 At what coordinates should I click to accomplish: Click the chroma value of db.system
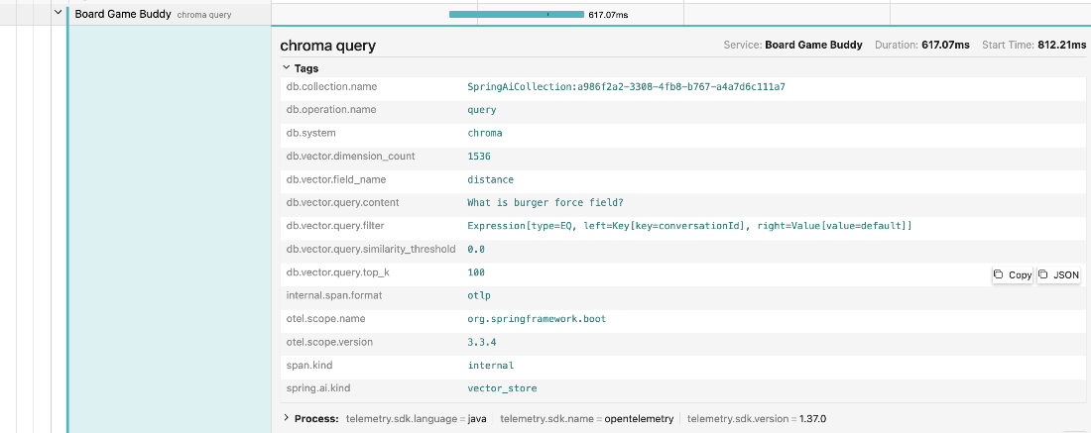(484, 133)
